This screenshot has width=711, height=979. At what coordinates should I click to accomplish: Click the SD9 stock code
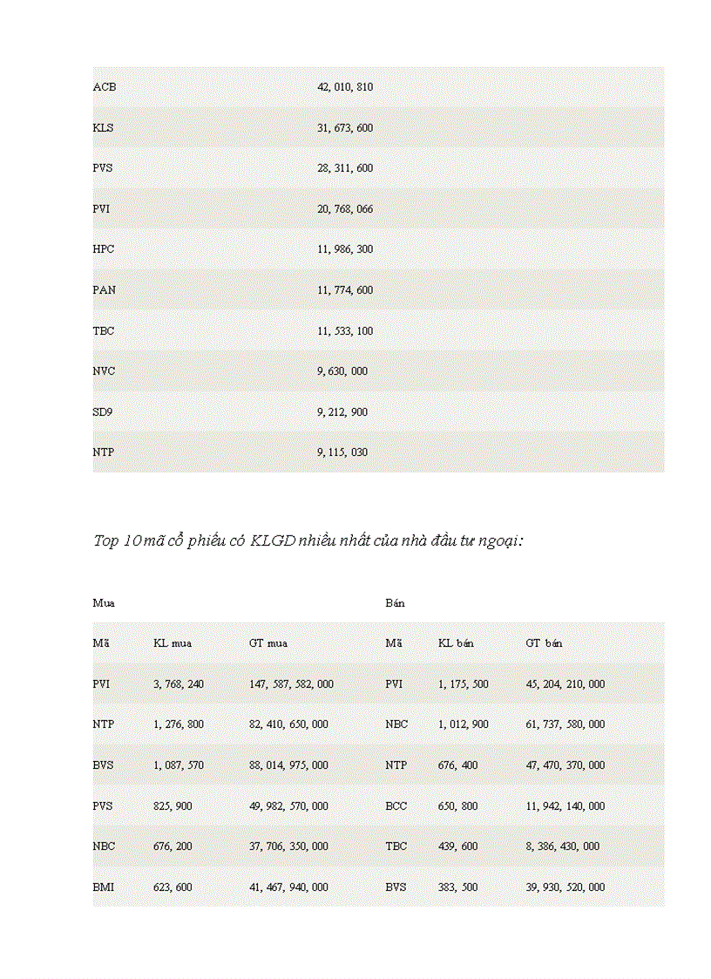103,411
